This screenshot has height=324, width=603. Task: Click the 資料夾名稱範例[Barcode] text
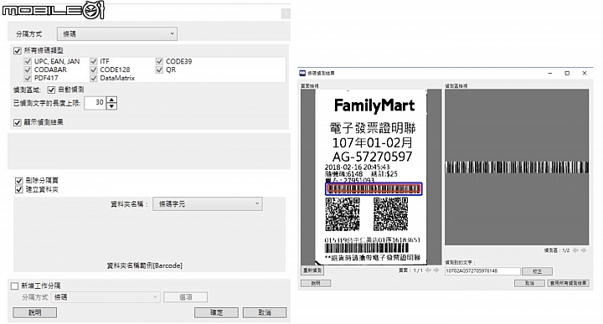[145, 265]
